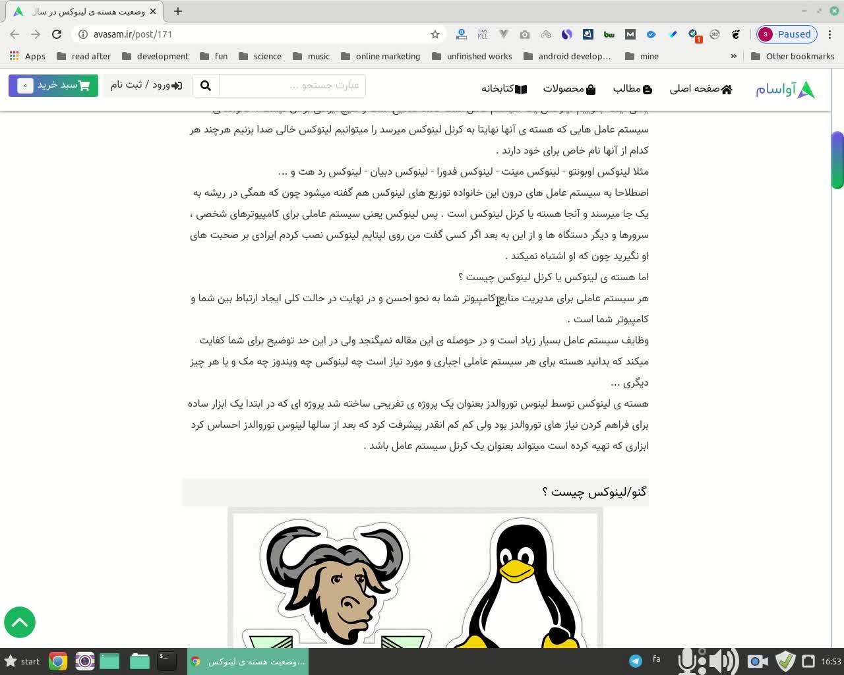
Task: Click the GNU and Tux image
Action: click(x=415, y=579)
